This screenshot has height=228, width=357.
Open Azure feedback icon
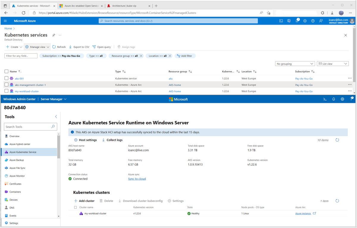[x=321, y=21]
